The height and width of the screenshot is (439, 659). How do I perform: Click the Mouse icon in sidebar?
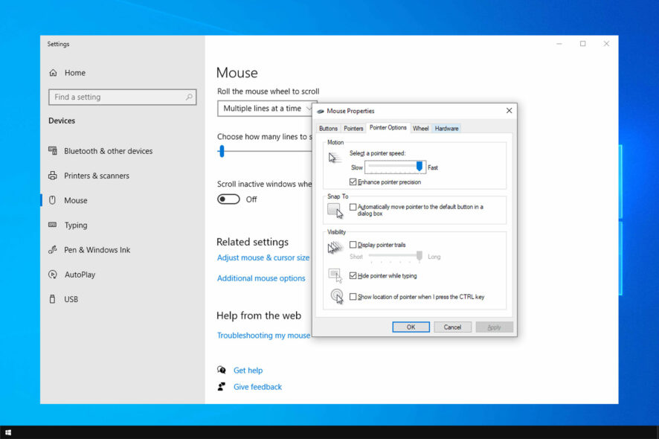[x=53, y=200]
